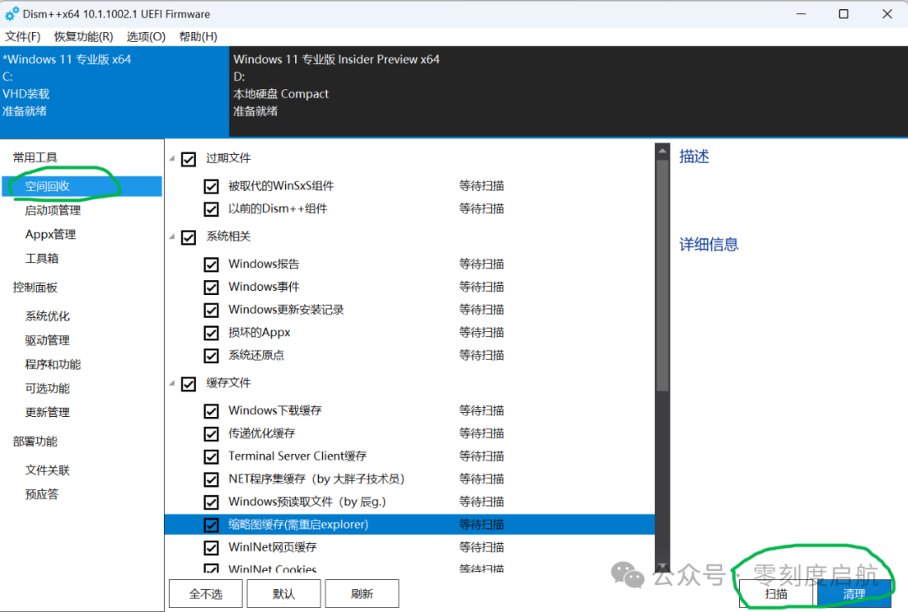This screenshot has width=908, height=612.
Task: Uncheck 传递优化缓存 checkbox
Action: coord(211,434)
